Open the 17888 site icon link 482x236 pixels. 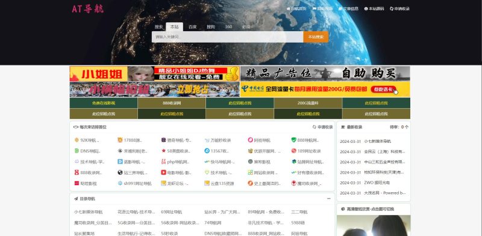point(120,140)
